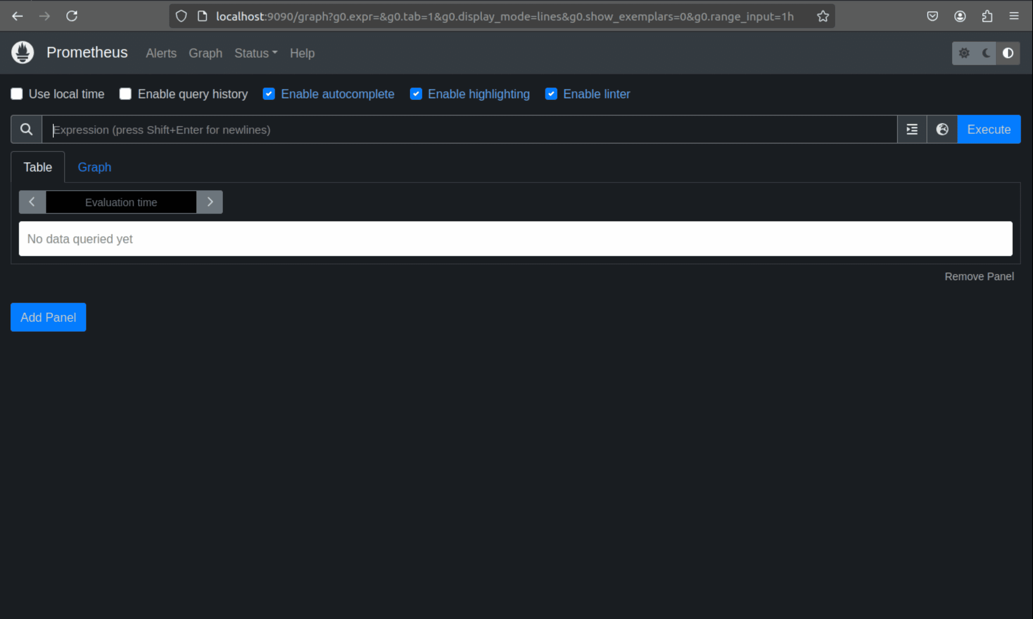This screenshot has width=1033, height=619.
Task: Open the Graph nav link
Action: [x=205, y=54]
